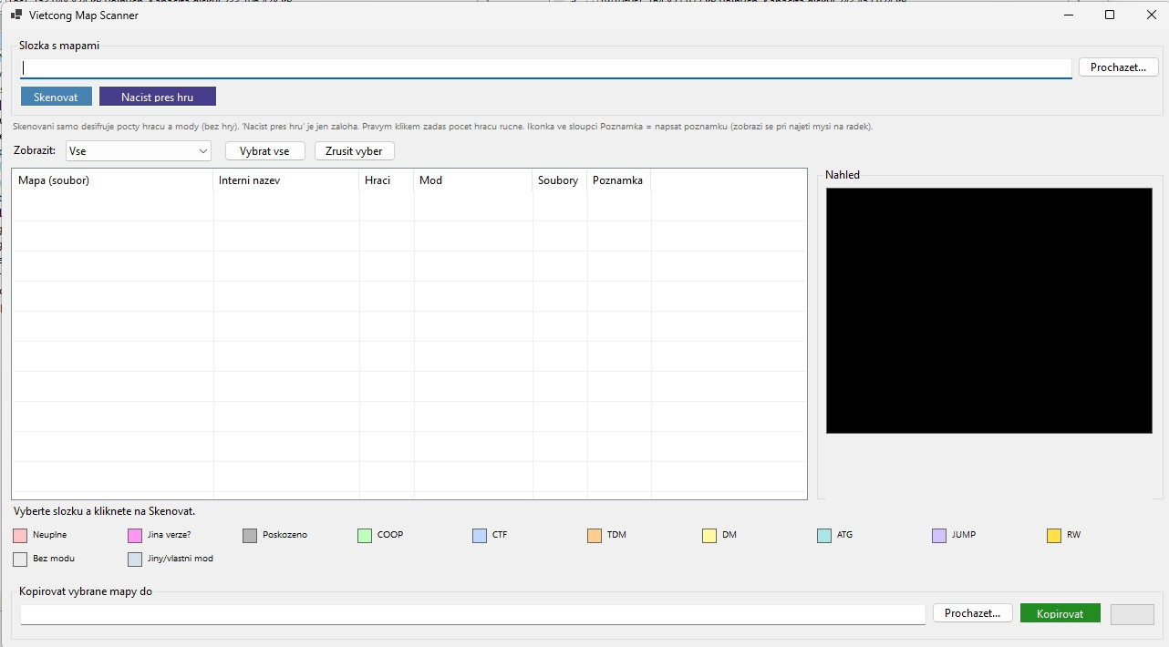Click the purple JUMP legend swatch
The width and height of the screenshot is (1169, 647).
pyautogui.click(x=939, y=536)
